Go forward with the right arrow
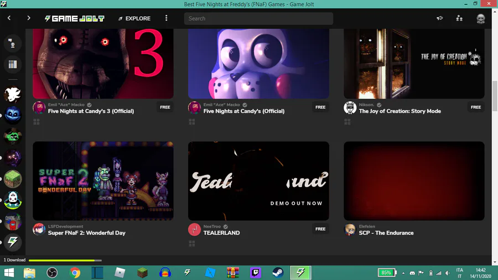Screen dimensions: 498x280 click(x=29, y=18)
